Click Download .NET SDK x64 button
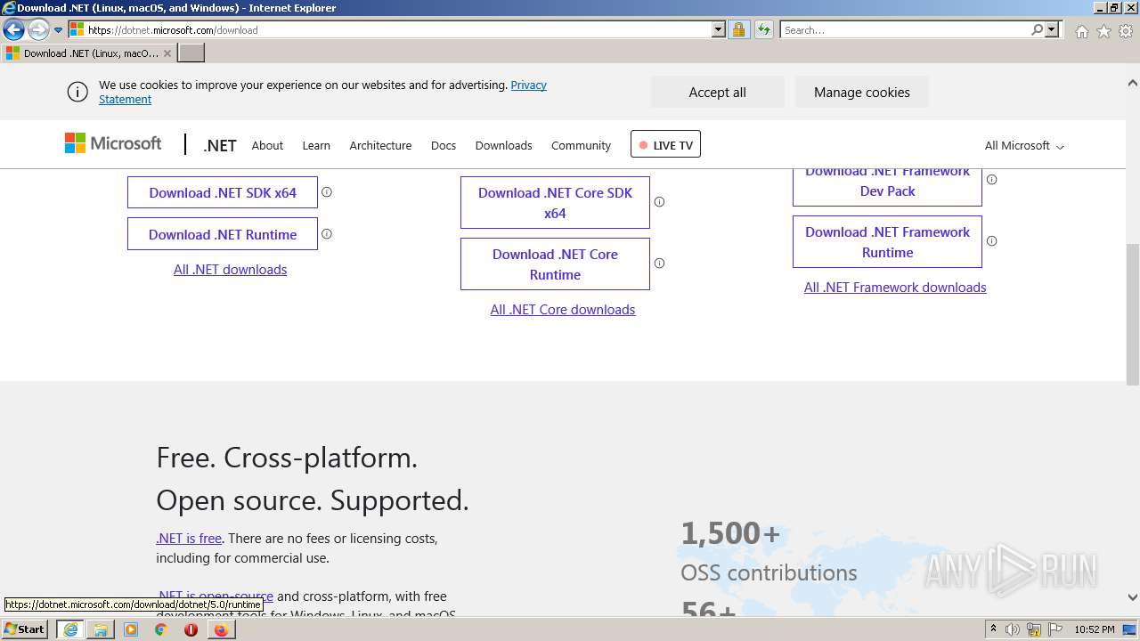Image resolution: width=1140 pixels, height=641 pixels. point(223,192)
